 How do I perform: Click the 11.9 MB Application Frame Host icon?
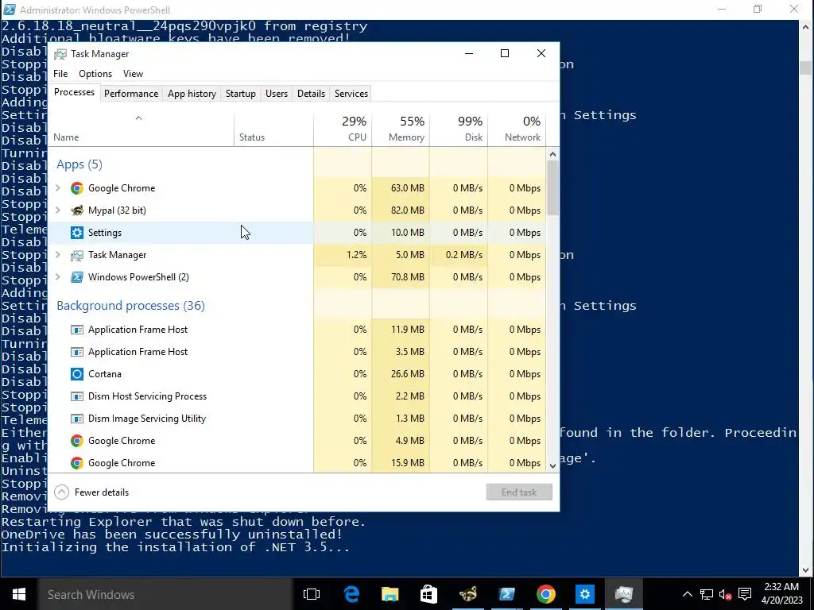click(77, 330)
